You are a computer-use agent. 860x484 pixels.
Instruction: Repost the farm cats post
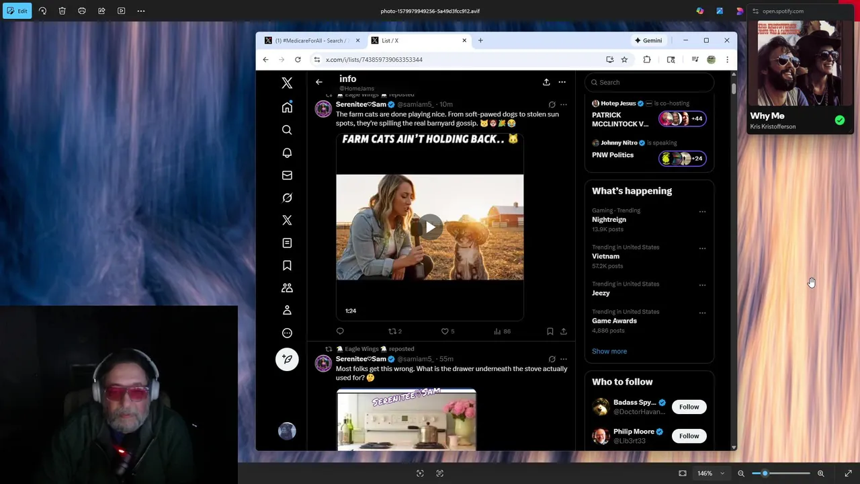[393, 331]
